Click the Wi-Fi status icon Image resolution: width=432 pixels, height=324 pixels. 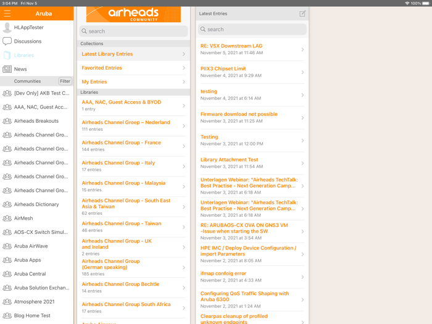(x=407, y=3)
